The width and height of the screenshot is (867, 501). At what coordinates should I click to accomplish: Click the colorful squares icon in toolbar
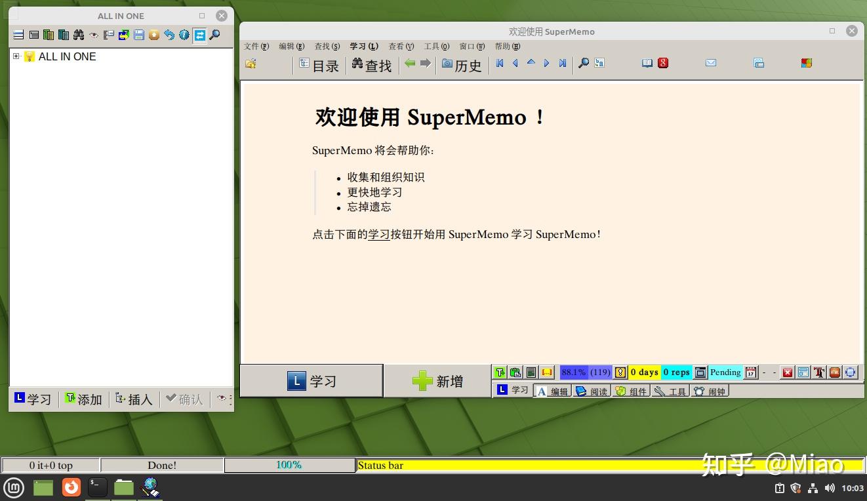click(x=807, y=64)
